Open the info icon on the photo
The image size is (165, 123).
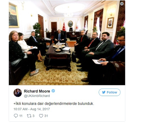(122, 4)
